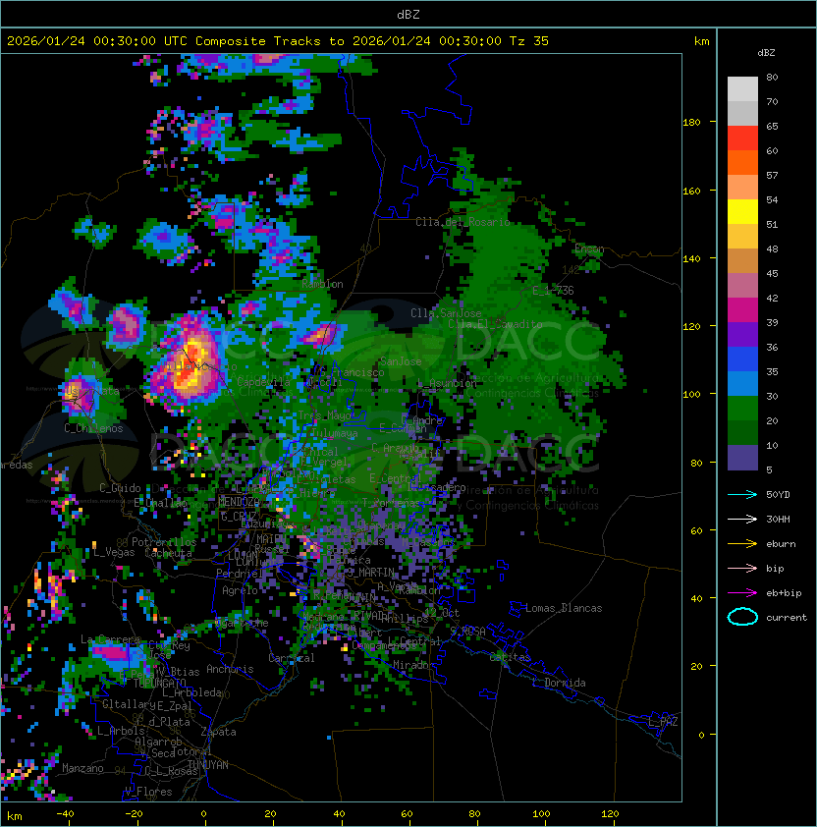817x827 pixels.
Task: Click the 'Ramblon' label near top center
Action: [x=322, y=284]
